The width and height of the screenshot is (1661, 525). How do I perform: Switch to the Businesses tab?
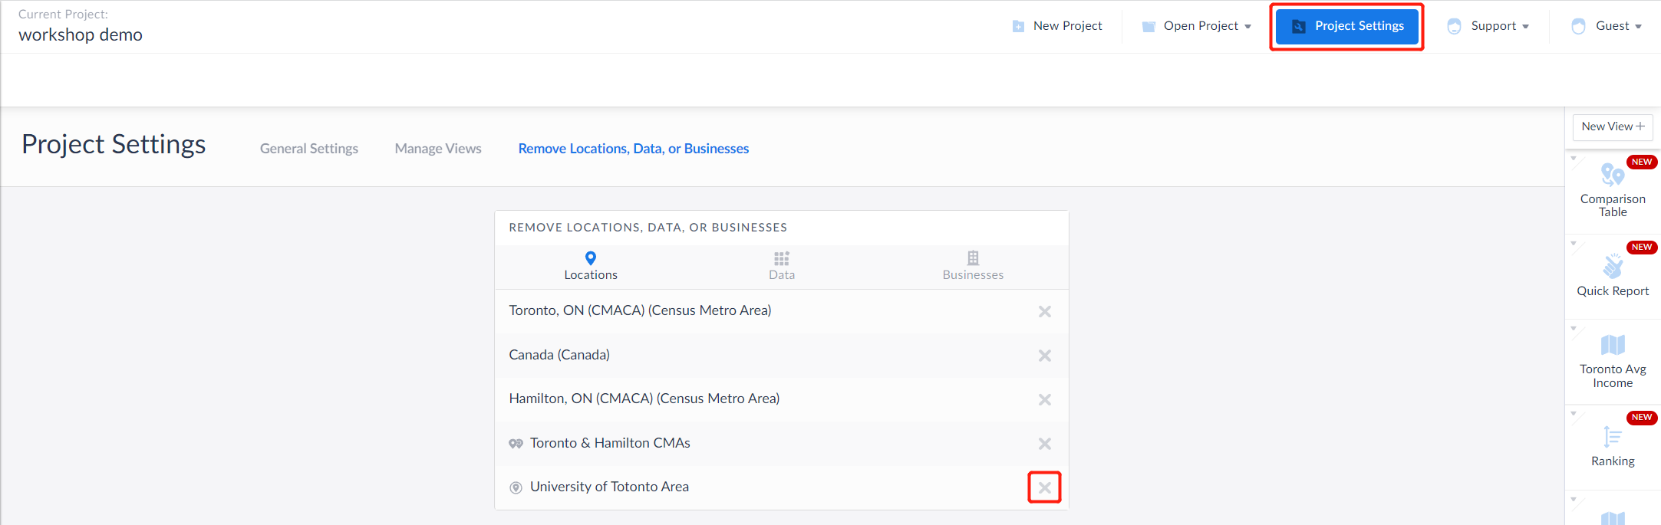[973, 267]
